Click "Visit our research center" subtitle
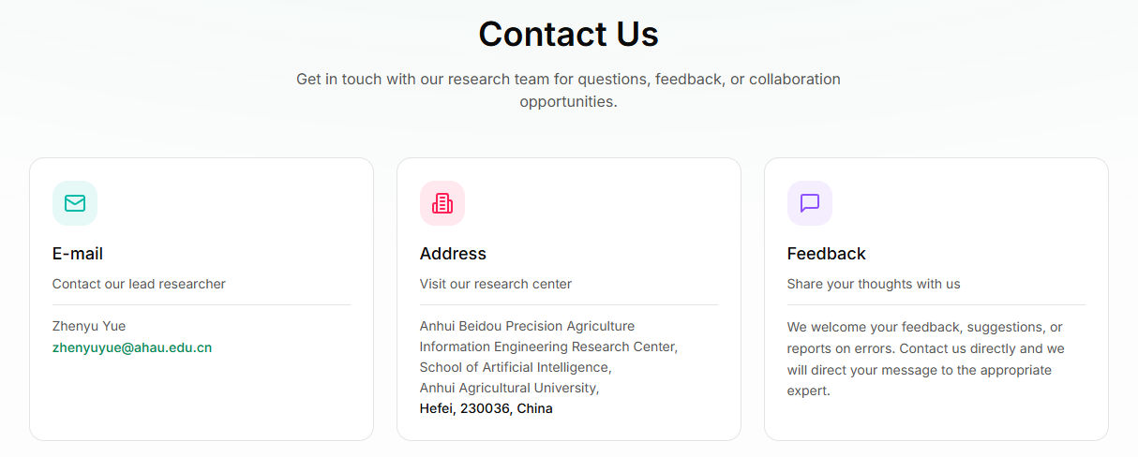The image size is (1138, 457). (495, 284)
